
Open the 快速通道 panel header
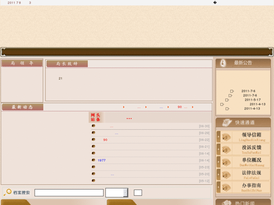tap(243, 123)
